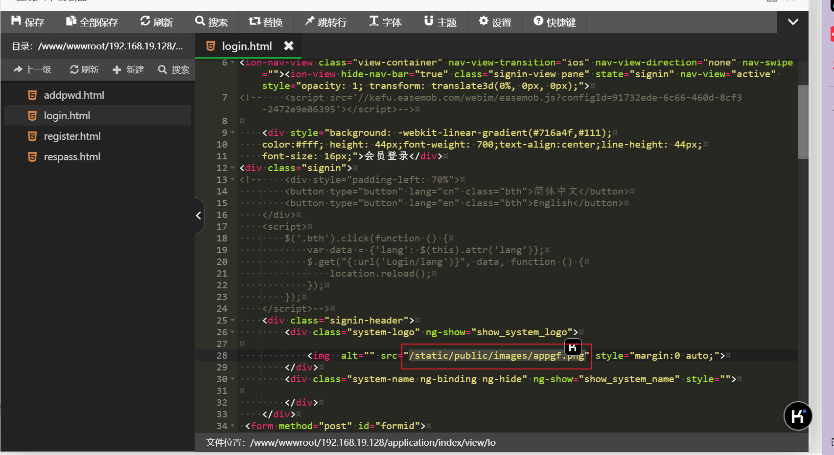Viewport: 834px width, 455px height.
Task: Open 设置 settings in toolbar
Action: tap(495, 22)
